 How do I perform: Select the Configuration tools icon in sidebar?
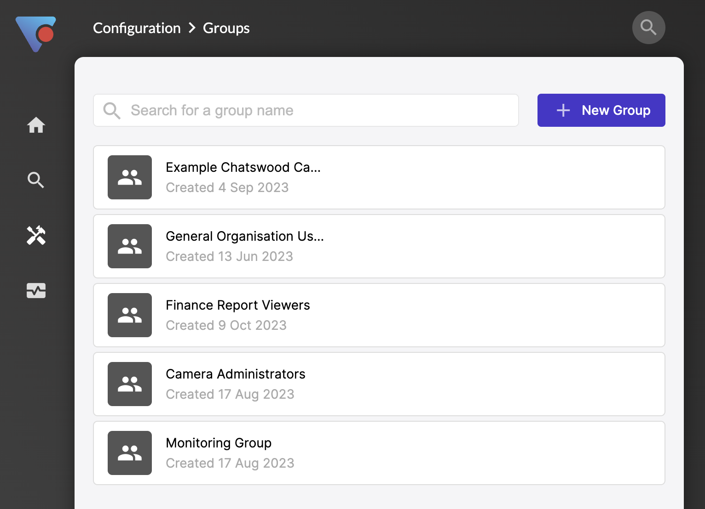[36, 235]
